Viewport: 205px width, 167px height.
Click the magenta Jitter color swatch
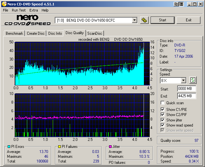coord(110,147)
